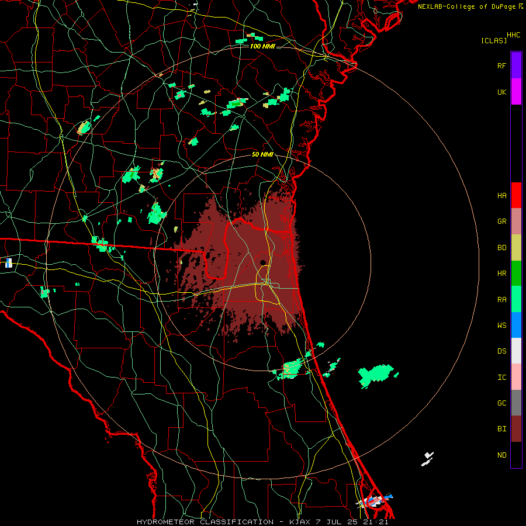The width and height of the screenshot is (526, 526).
Task: Click the KJAX radar site identifier
Action: coord(300,522)
